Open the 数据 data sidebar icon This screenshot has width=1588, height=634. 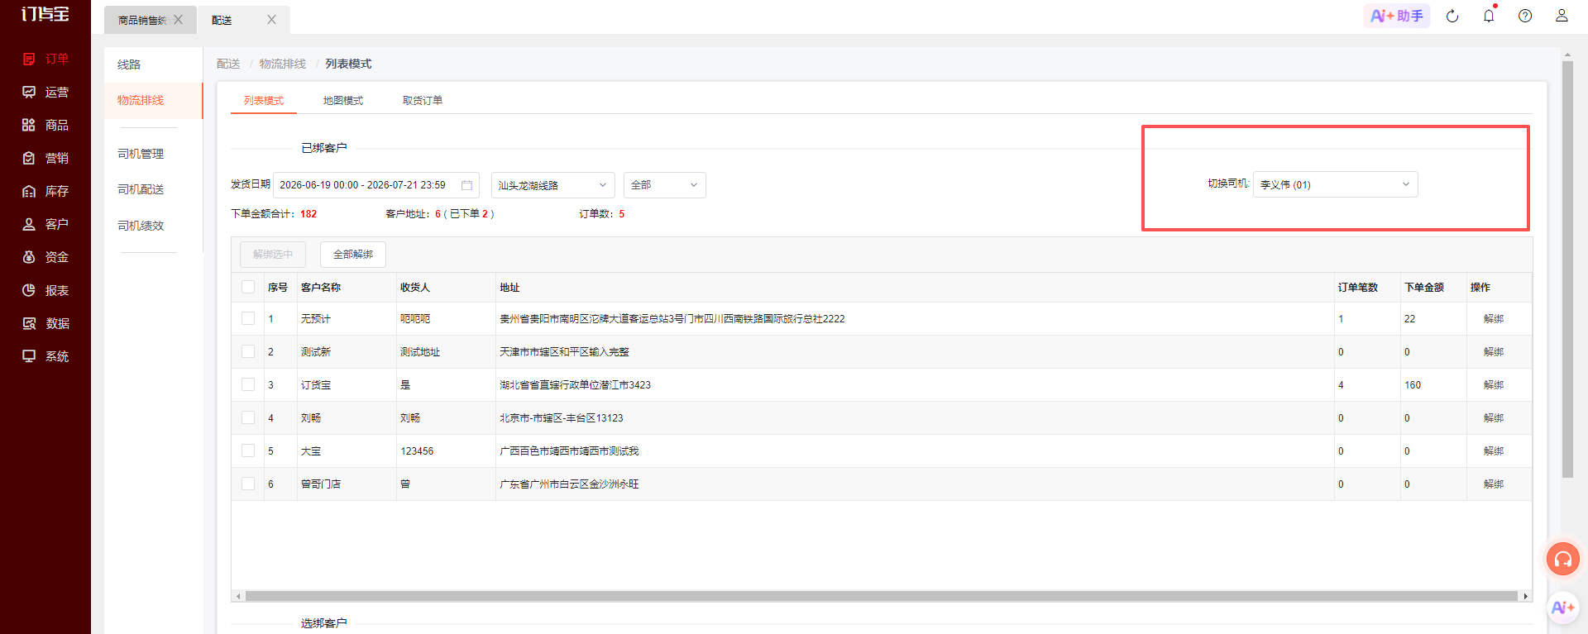coord(29,323)
